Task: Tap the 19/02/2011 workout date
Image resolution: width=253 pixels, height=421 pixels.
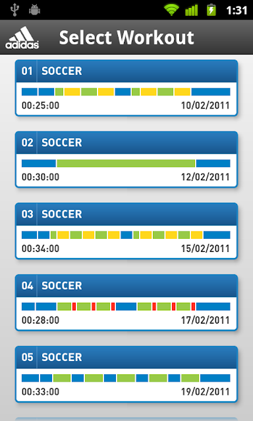Action: 206,391
